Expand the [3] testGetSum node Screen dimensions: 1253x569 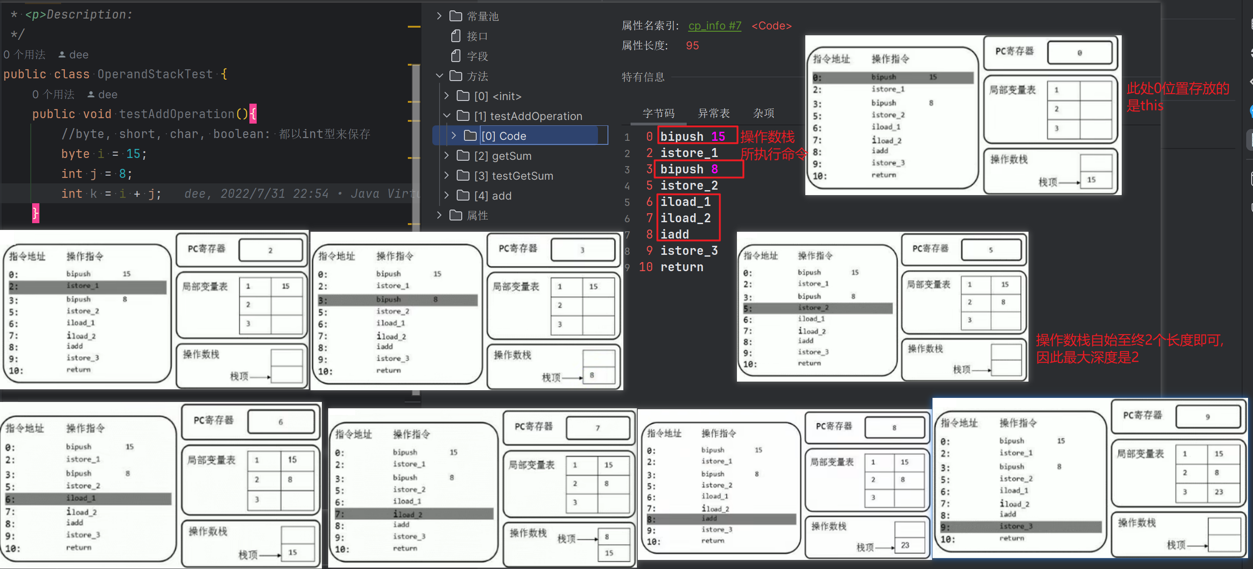tap(446, 176)
